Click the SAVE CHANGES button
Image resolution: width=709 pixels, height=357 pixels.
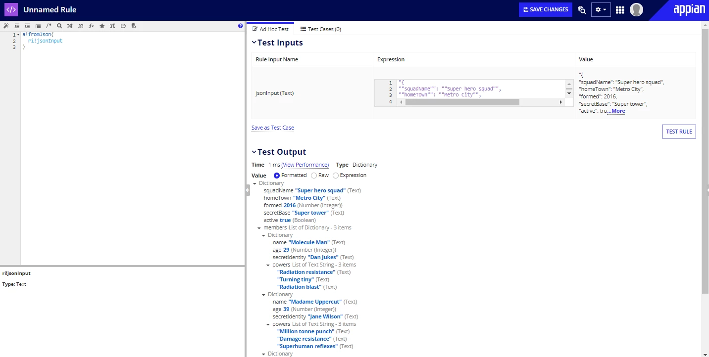click(546, 9)
